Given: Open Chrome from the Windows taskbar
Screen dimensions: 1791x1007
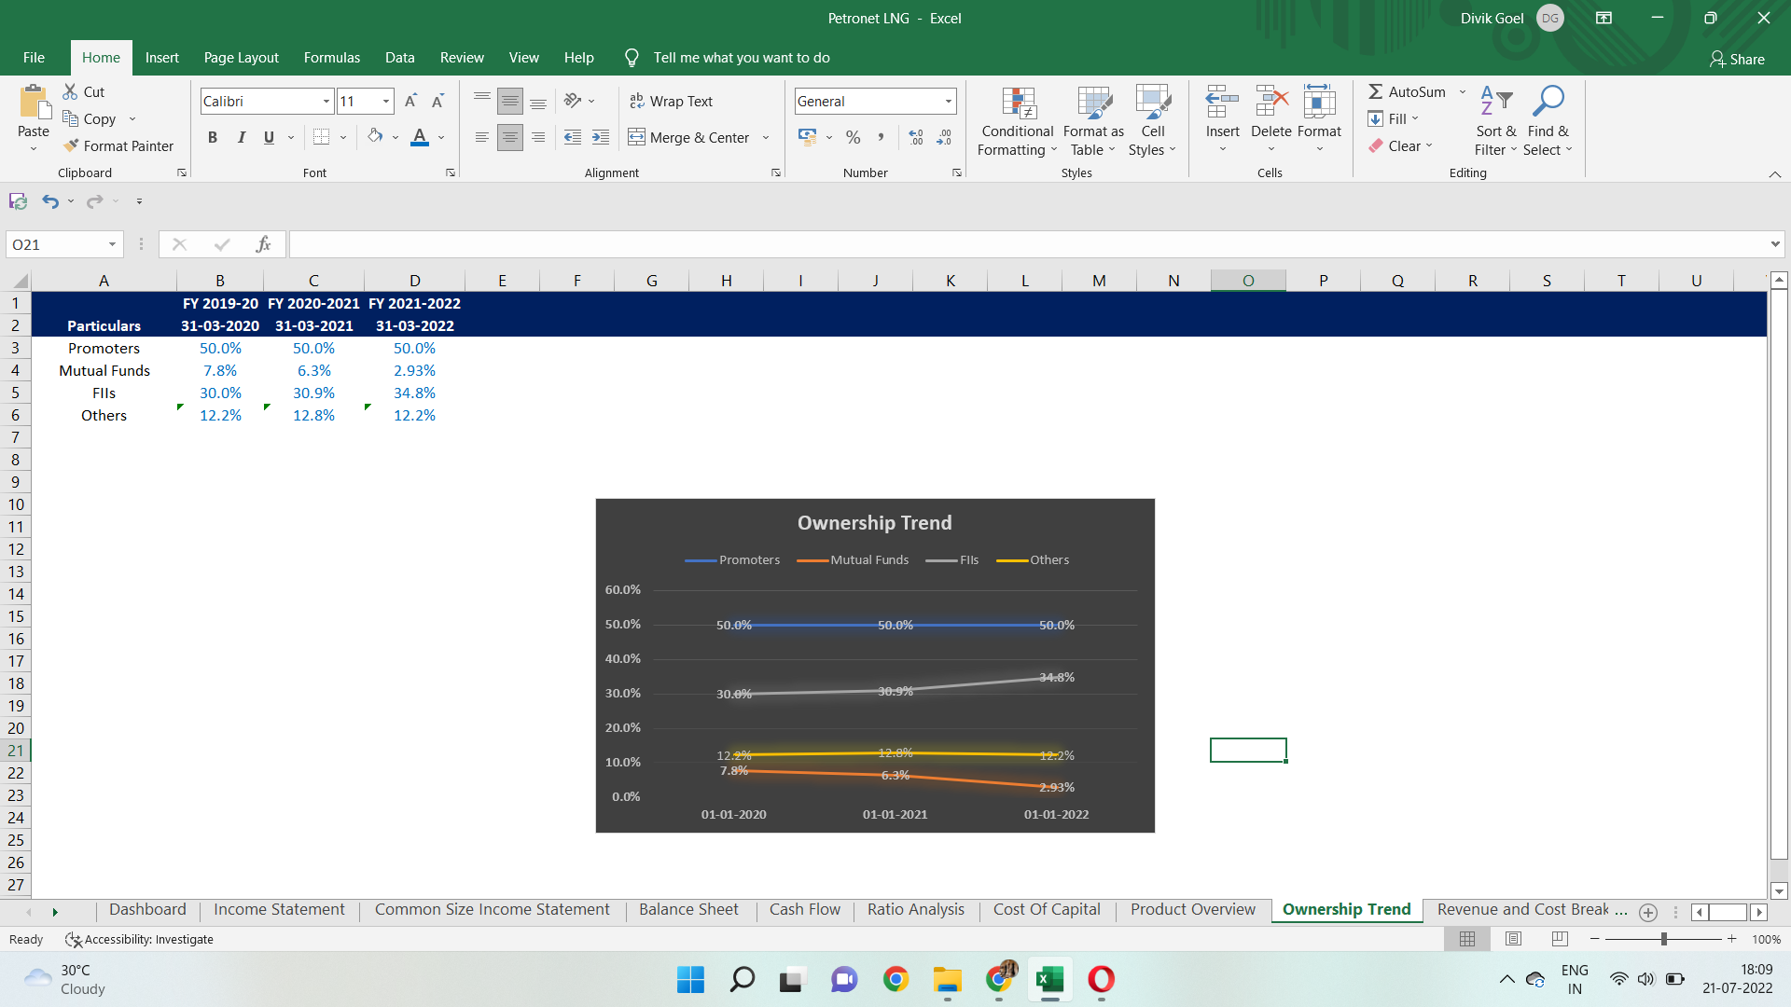Looking at the screenshot, I should click(x=895, y=979).
